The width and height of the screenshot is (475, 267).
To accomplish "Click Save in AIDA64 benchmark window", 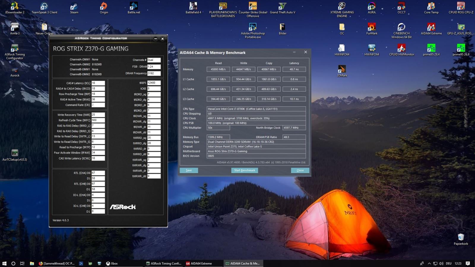I will (x=189, y=170).
